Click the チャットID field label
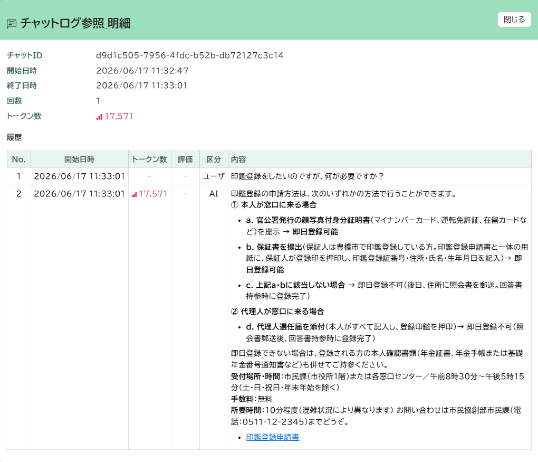 point(25,55)
